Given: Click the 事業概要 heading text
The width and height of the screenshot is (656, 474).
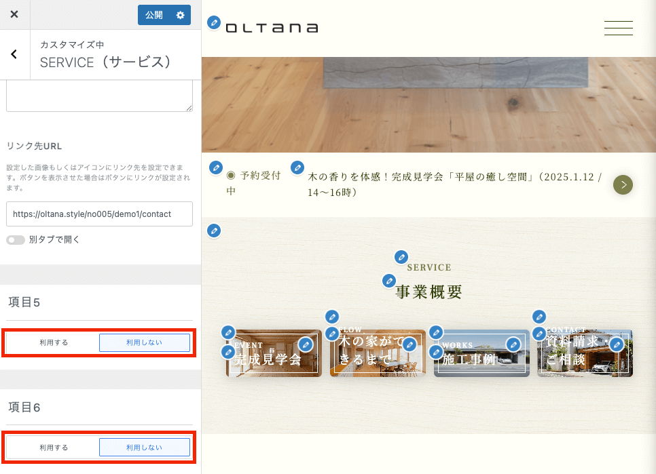Looking at the screenshot, I should (x=429, y=292).
